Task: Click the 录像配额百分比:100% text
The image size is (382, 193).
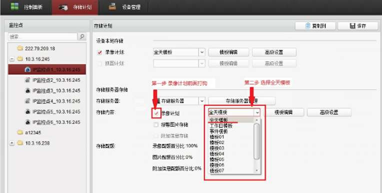Action: [x=174, y=146]
